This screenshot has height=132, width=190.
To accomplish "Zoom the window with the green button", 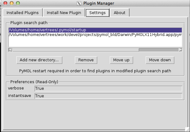I will pyautogui.click(x=18, y=3).
